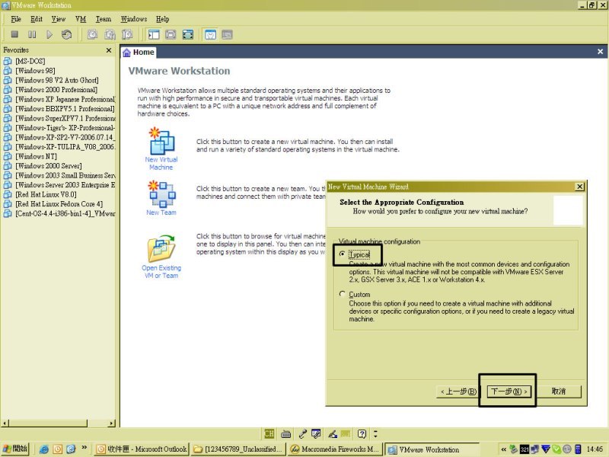Click the Summary View toolbar icon
This screenshot has width=609, height=457.
210,34
